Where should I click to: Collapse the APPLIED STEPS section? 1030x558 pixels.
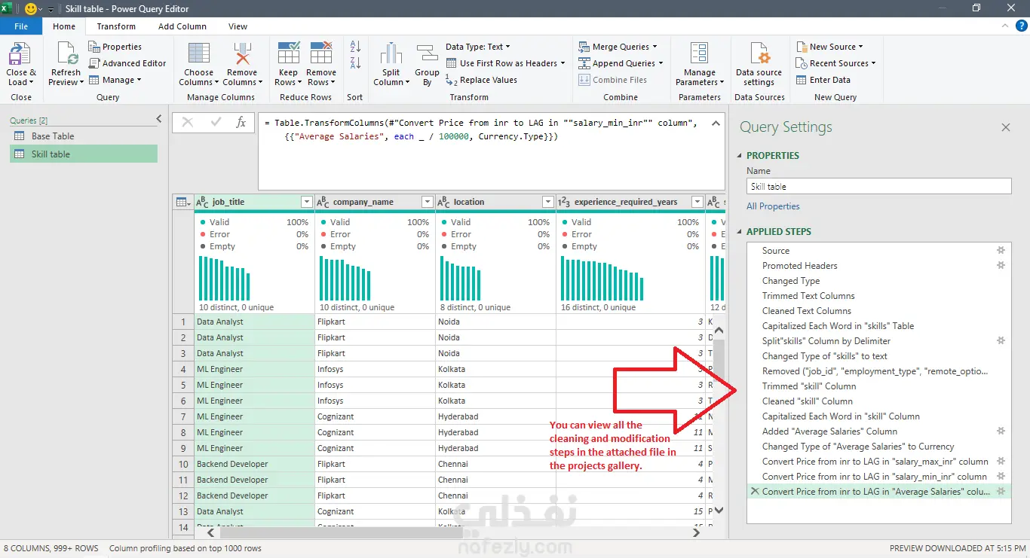click(740, 232)
